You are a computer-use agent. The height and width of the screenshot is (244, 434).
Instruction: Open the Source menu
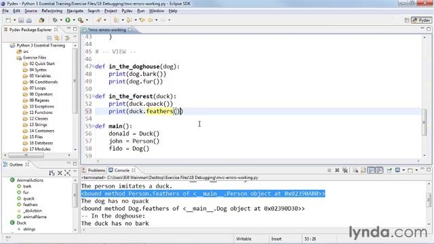(x=31, y=11)
